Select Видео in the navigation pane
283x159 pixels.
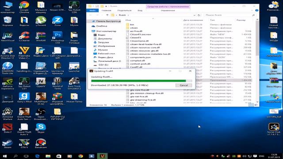101,35
